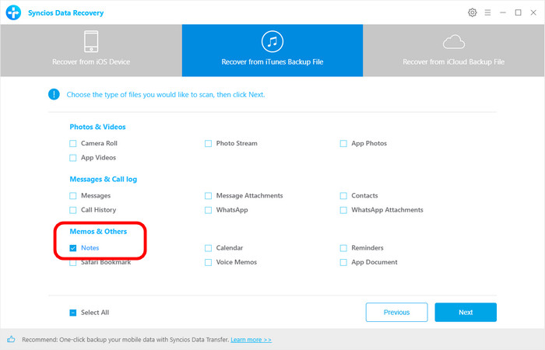Close the Syncios Data Recovery window
The width and height of the screenshot is (545, 350).
533,13
